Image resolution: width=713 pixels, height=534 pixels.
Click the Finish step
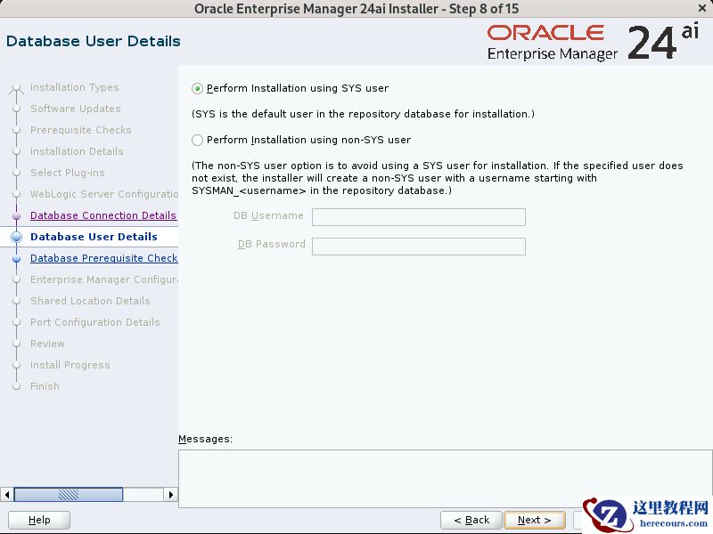[x=45, y=386]
